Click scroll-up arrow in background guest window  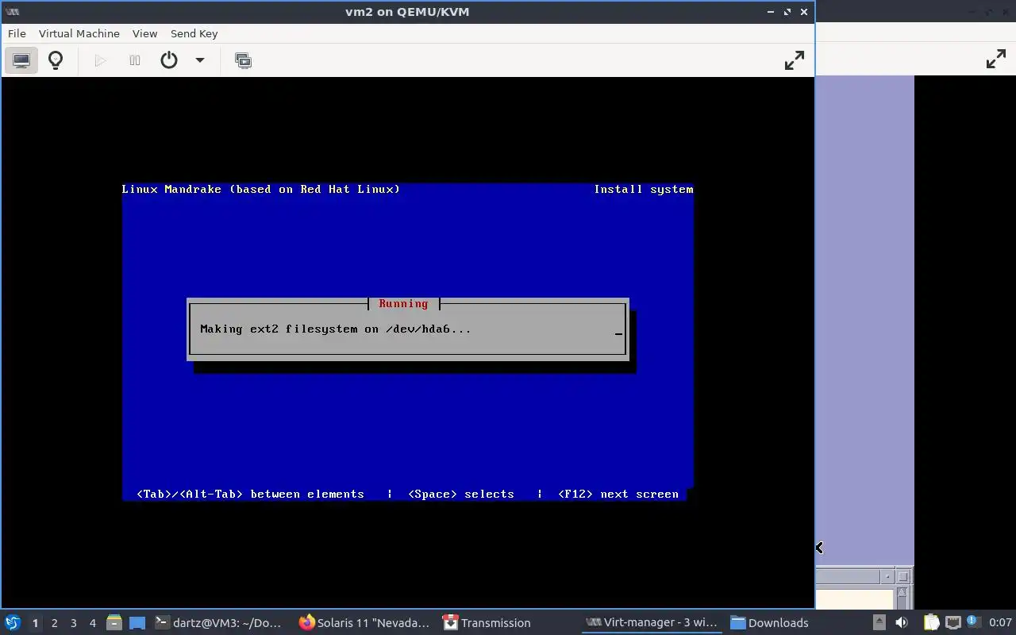902,593
